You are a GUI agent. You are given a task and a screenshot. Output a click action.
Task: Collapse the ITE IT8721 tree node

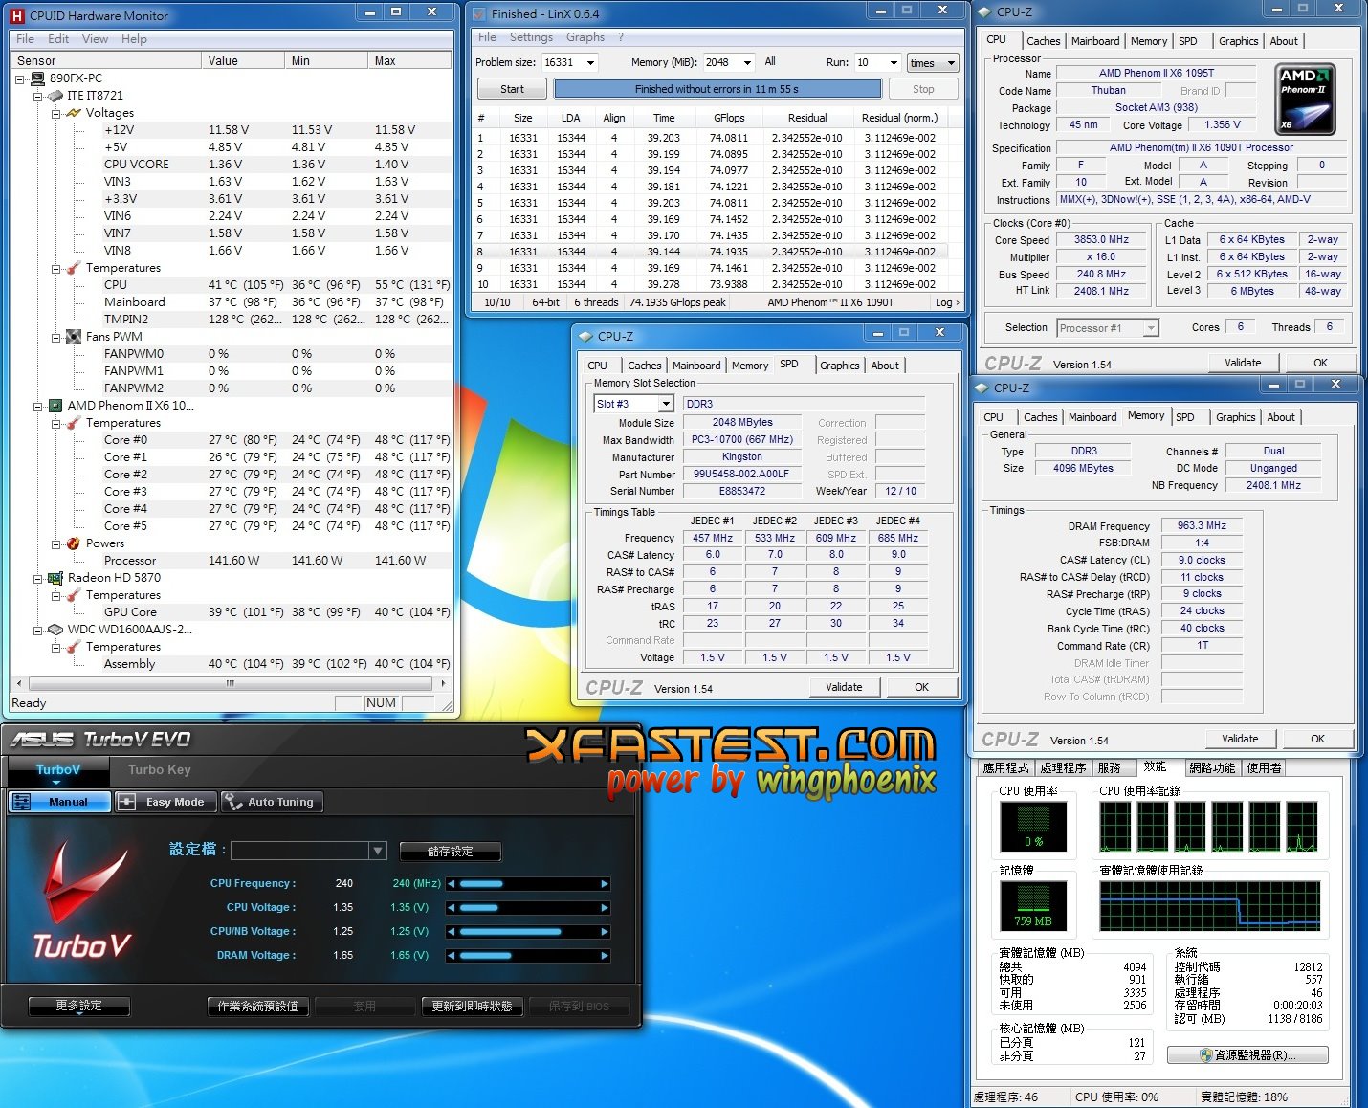click(x=38, y=96)
